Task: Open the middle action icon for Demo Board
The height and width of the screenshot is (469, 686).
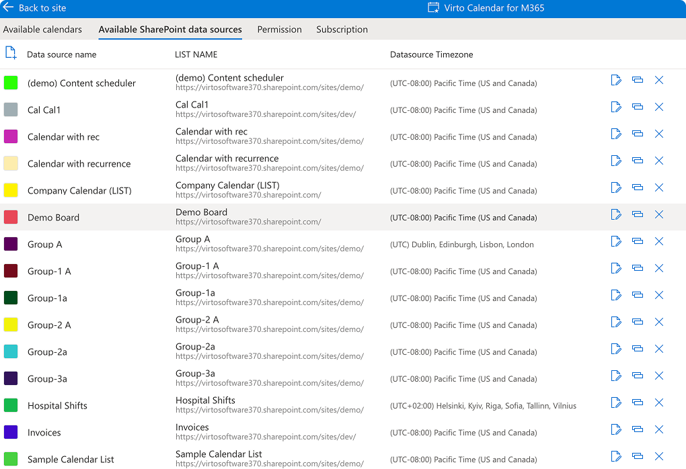Action: [x=638, y=214]
